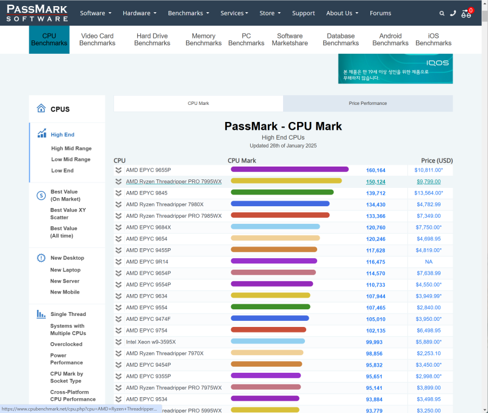488x413 pixels.
Task: Open the Store dropdown menu
Action: pyautogui.click(x=270, y=13)
